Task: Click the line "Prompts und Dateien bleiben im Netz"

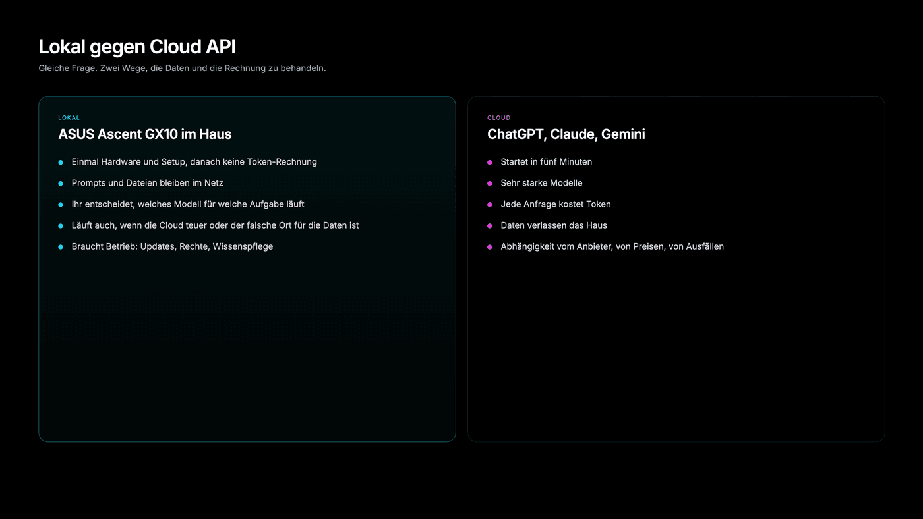Action: click(x=148, y=183)
